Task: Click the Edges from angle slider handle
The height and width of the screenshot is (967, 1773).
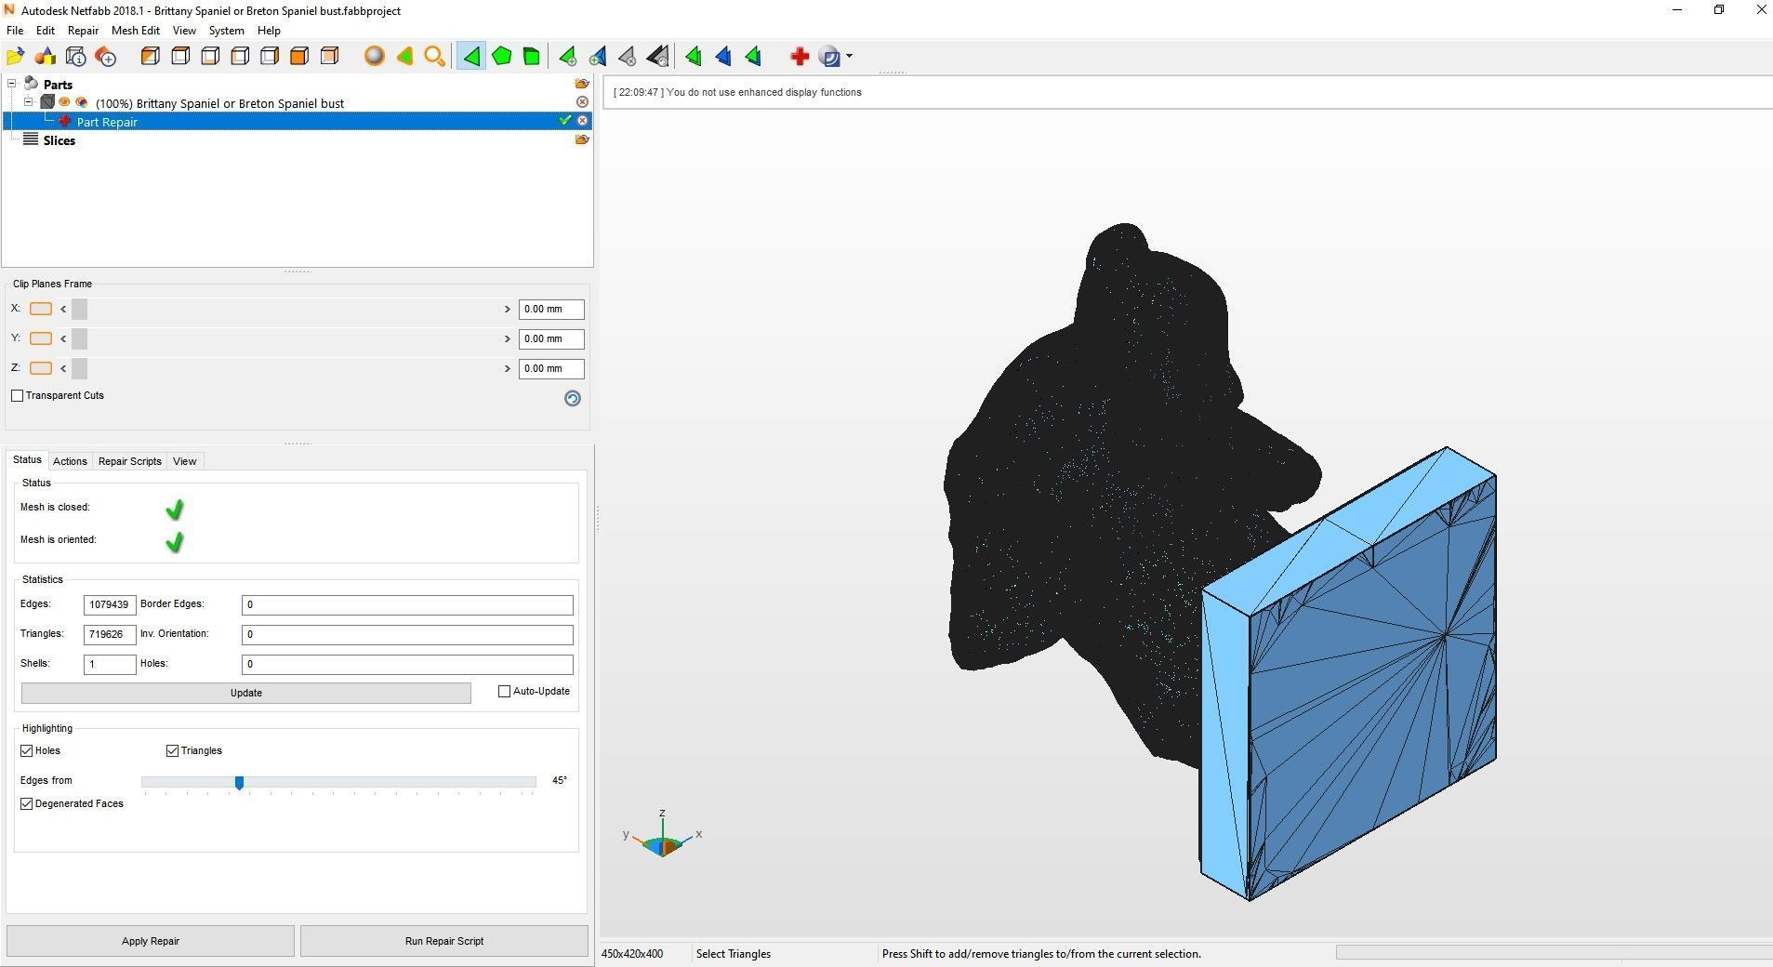Action: coord(239,783)
